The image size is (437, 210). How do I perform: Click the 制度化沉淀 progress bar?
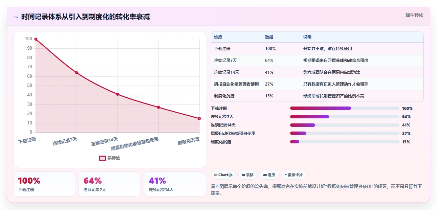click(345, 142)
